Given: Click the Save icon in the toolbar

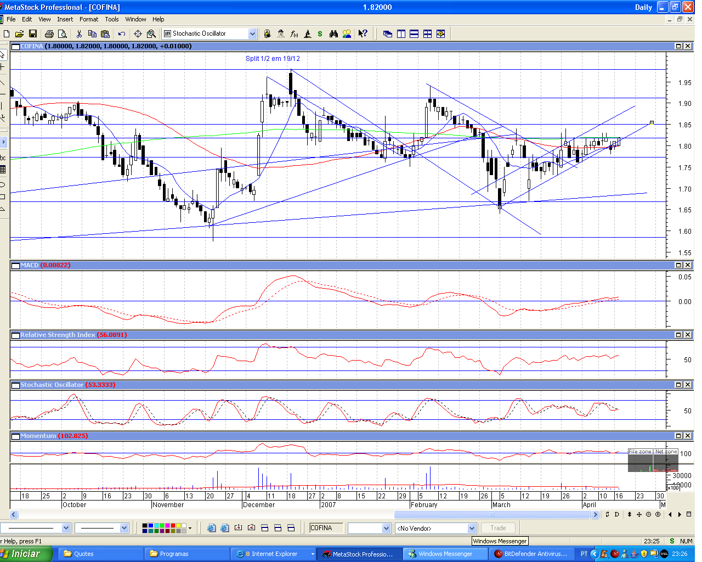Looking at the screenshot, I should point(32,34).
